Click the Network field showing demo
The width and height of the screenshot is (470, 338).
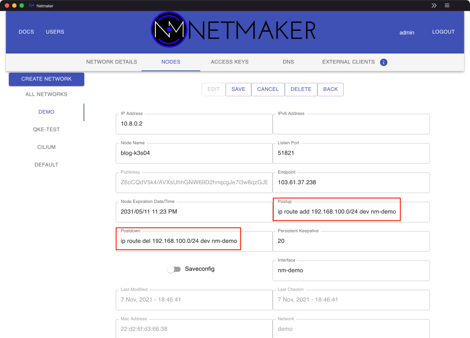tap(351, 328)
